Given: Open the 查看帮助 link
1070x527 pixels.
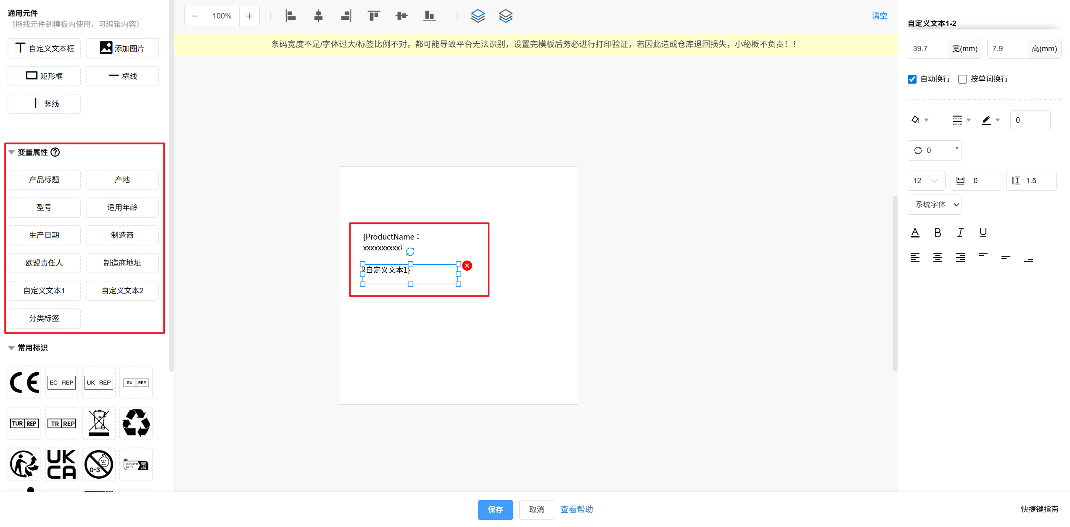Looking at the screenshot, I should 576,509.
